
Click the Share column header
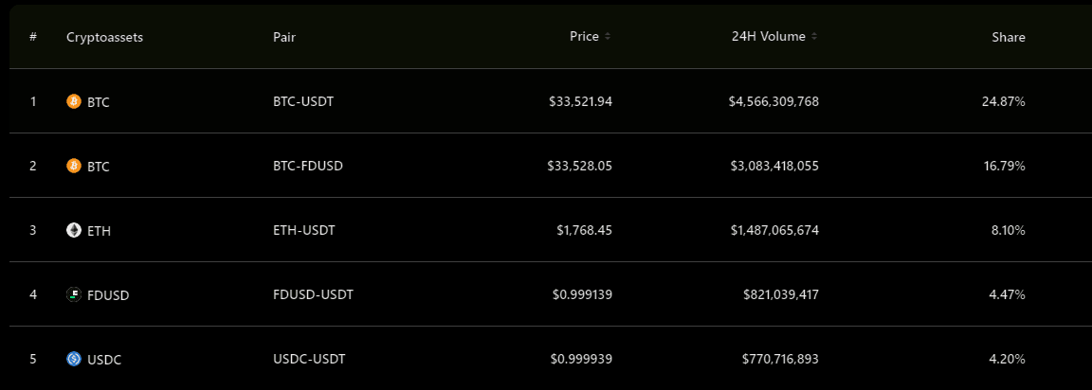tap(1009, 37)
